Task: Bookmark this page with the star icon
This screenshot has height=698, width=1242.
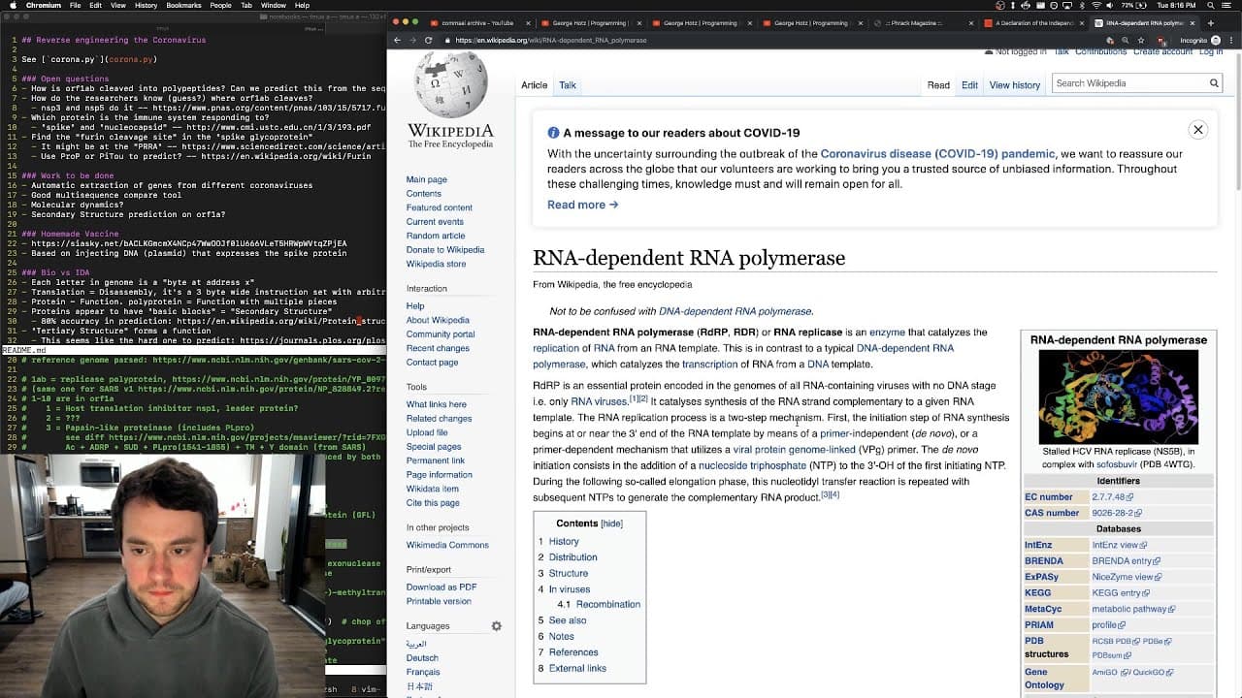Action: coord(1141,40)
